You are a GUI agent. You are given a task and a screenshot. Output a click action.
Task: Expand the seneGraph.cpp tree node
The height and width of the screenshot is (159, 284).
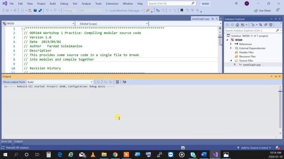(235, 64)
